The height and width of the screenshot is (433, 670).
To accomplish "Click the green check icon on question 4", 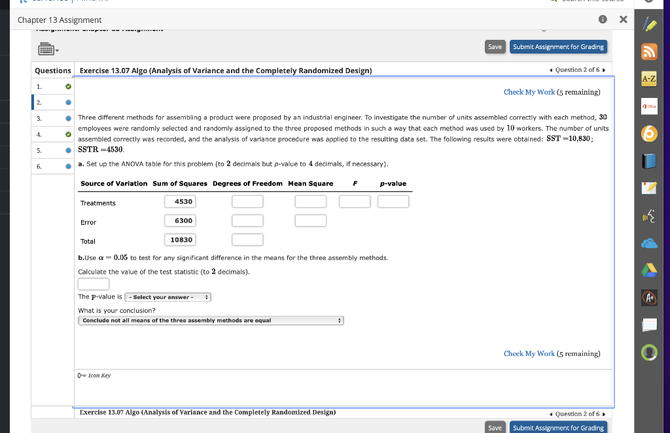I will coord(68,135).
